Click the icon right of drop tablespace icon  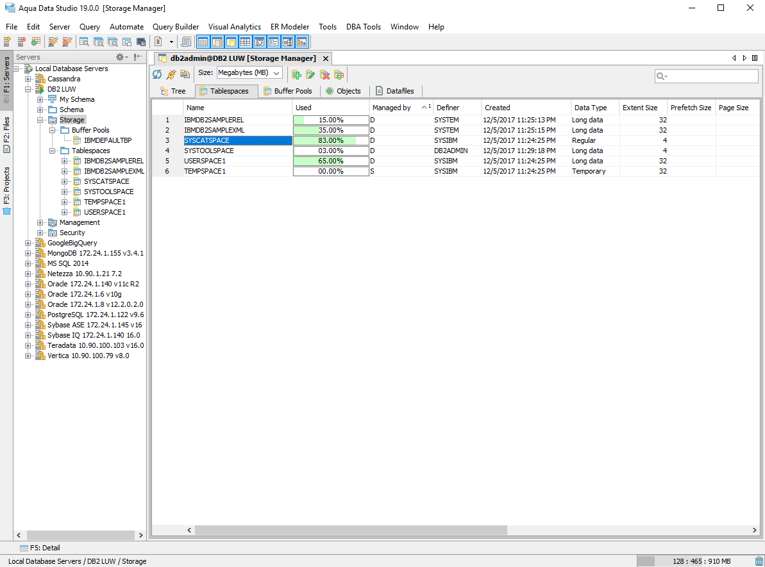pos(339,74)
